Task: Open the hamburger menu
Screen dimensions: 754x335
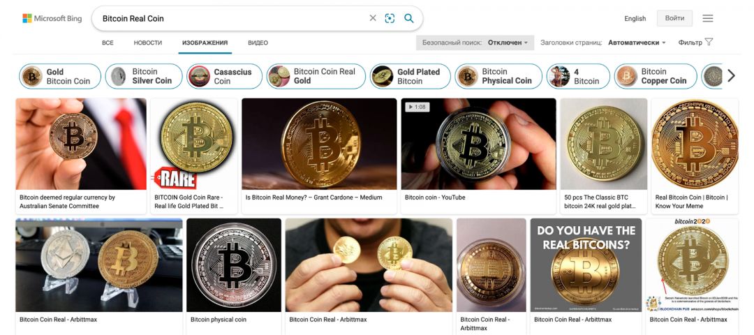Action: [707, 18]
